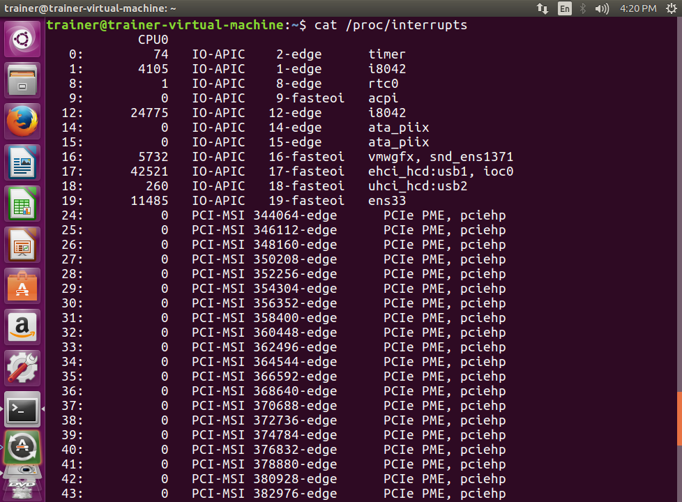Click the rtc0 device name

click(384, 84)
